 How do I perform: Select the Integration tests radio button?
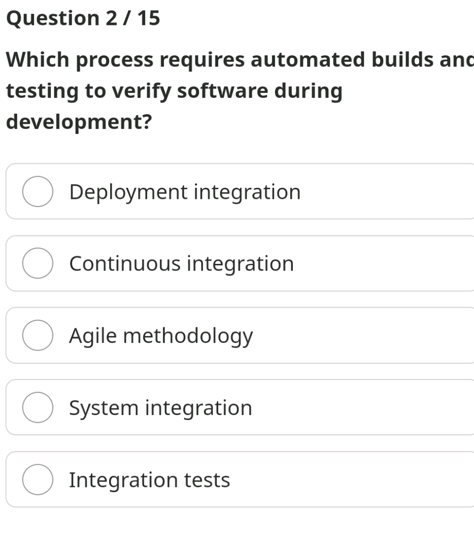38,479
